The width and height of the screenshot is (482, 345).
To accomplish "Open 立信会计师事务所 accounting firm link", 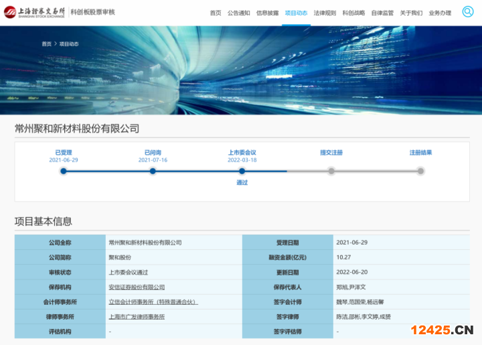I will [x=153, y=302].
